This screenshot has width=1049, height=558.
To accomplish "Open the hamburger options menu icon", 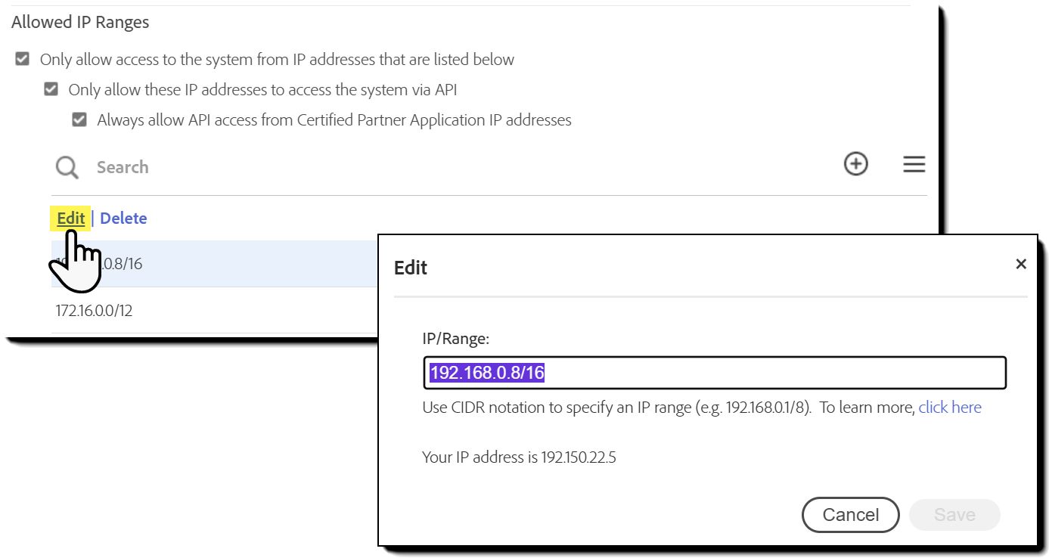I will 914,164.
